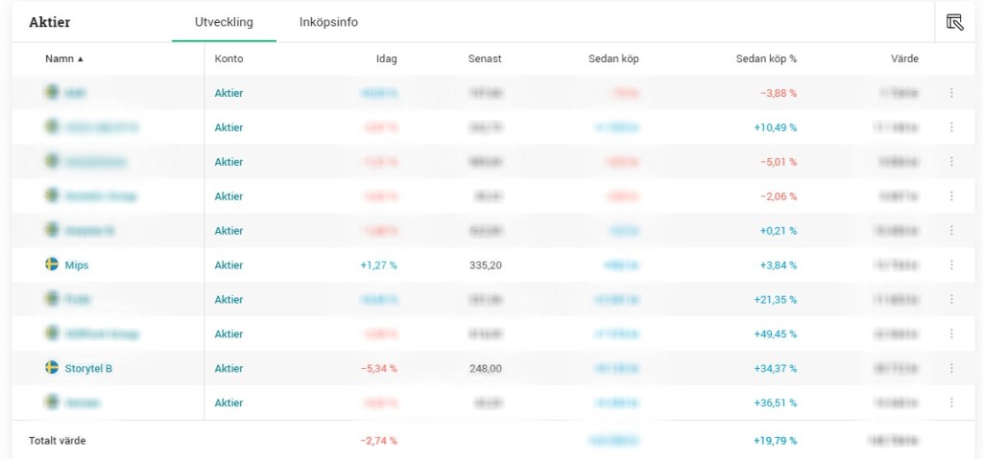This screenshot has height=459, width=983.
Task: Sort by the Värde column header
Action: 904,58
